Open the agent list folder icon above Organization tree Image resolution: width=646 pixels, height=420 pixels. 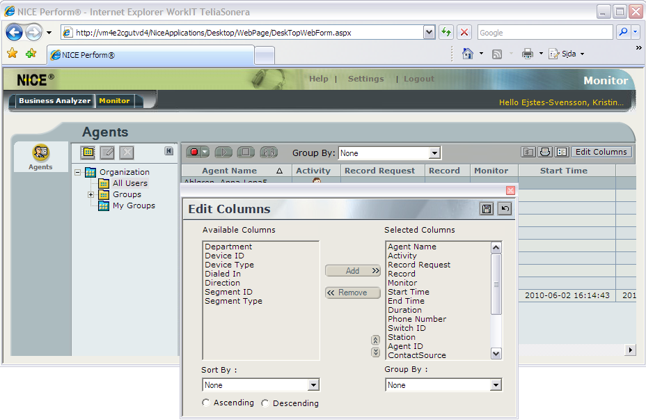click(88, 153)
